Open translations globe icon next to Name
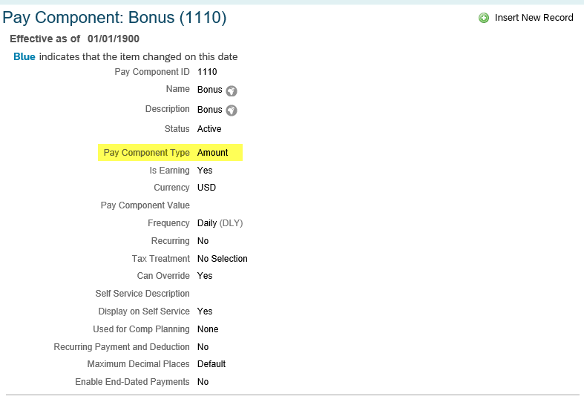This screenshot has height=399, width=584. pyautogui.click(x=232, y=90)
